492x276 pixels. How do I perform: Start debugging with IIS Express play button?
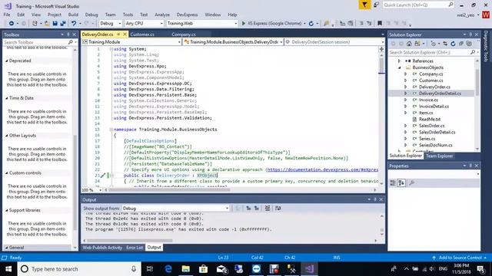point(244,24)
